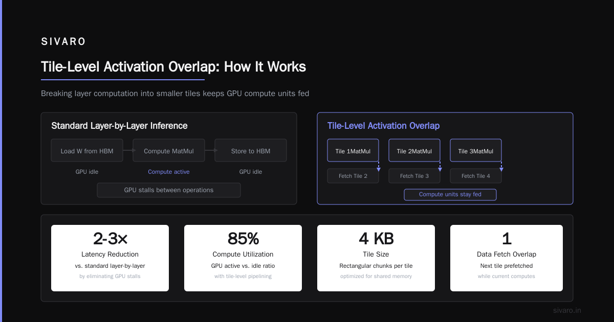Click the Fetch Tile 4 box
614x322 pixels.
[x=476, y=176]
